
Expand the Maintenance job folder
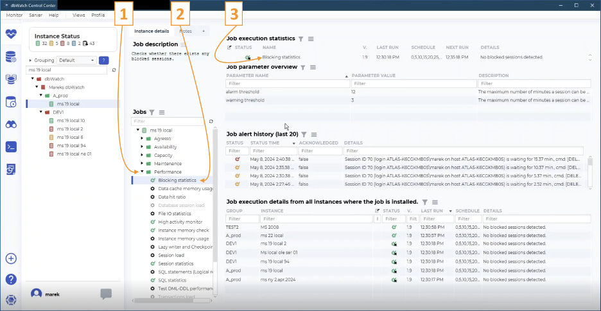pos(142,163)
